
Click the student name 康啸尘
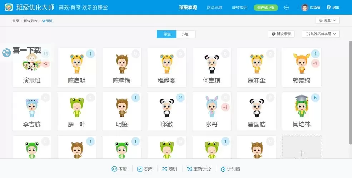point(257,80)
